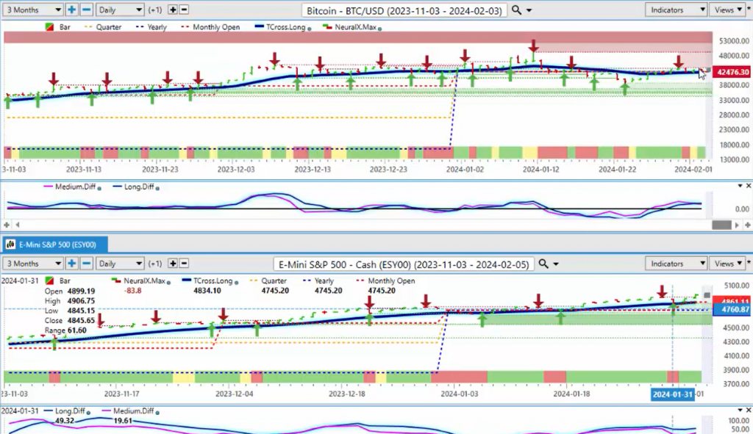Click the dot next to NeuralX.Max in E-Mini legend

168,283
